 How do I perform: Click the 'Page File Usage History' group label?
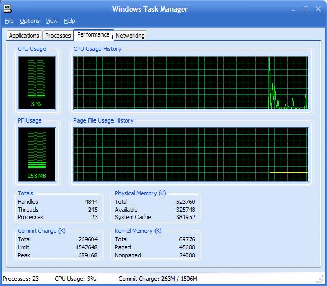pyautogui.click(x=103, y=120)
